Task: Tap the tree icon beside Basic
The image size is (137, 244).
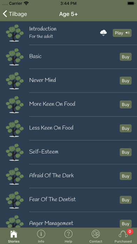Action: pyautogui.click(x=15, y=57)
